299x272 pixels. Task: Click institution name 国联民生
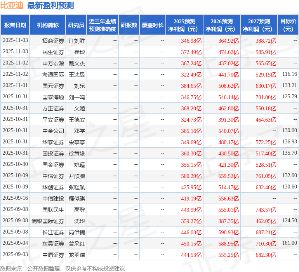coord(53,209)
